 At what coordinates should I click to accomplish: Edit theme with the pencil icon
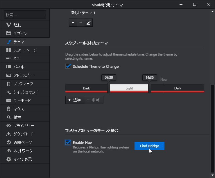point(88,23)
